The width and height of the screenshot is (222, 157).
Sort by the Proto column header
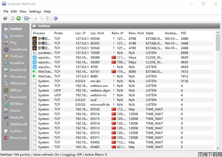click(x=63, y=33)
